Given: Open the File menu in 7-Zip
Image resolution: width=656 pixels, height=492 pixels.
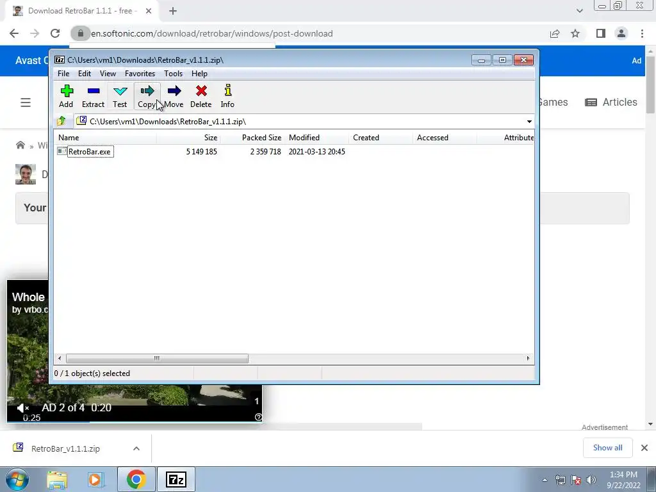Looking at the screenshot, I should point(63,74).
